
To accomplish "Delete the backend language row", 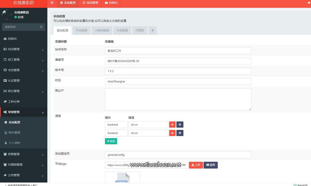I will (x=172, y=125).
